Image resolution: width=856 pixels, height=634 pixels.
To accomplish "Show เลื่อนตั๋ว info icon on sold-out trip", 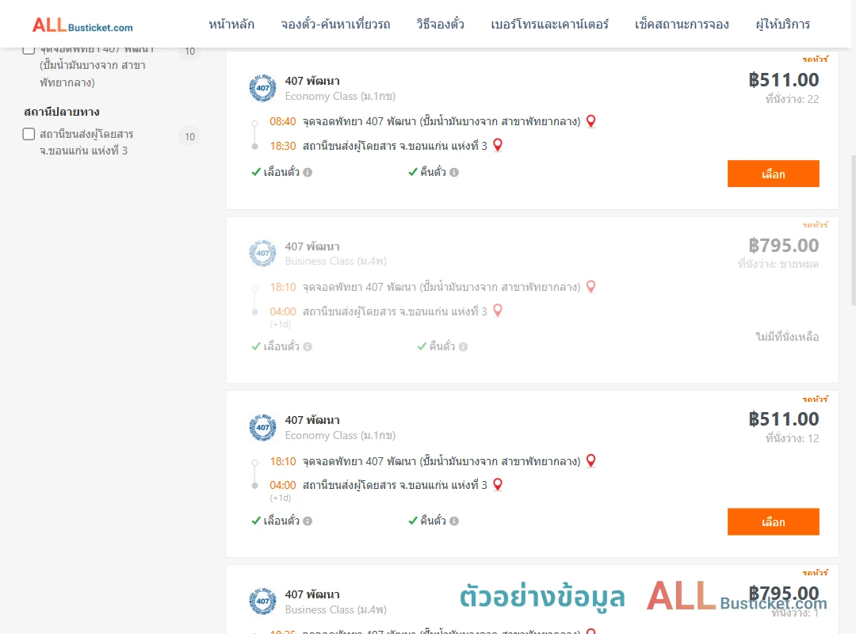I will (308, 347).
